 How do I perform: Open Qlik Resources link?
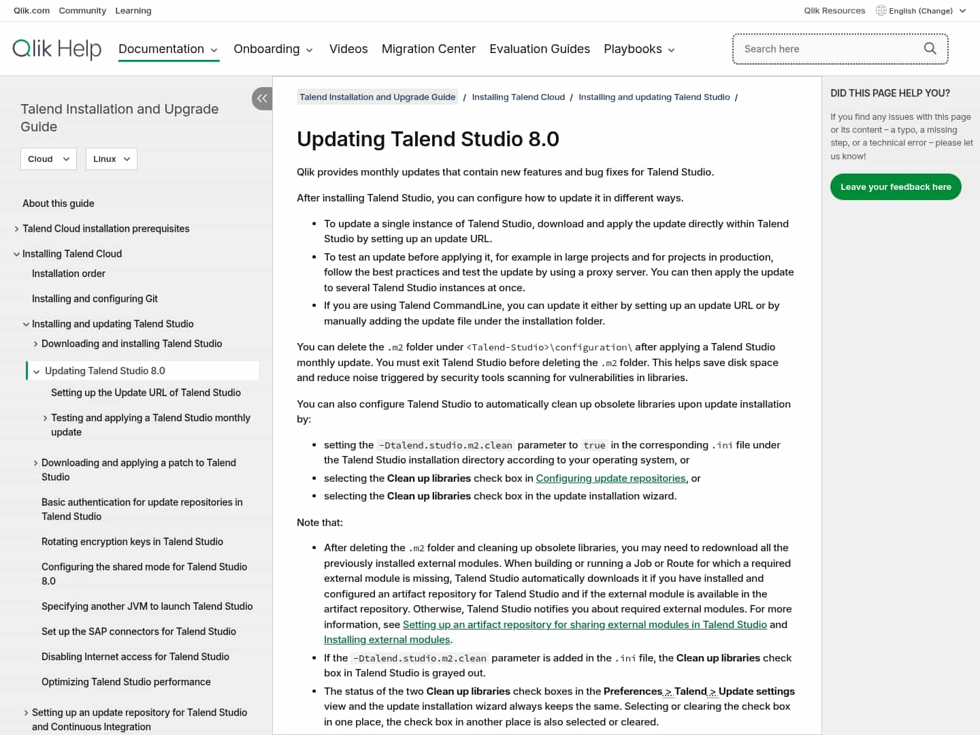pyautogui.click(x=834, y=10)
